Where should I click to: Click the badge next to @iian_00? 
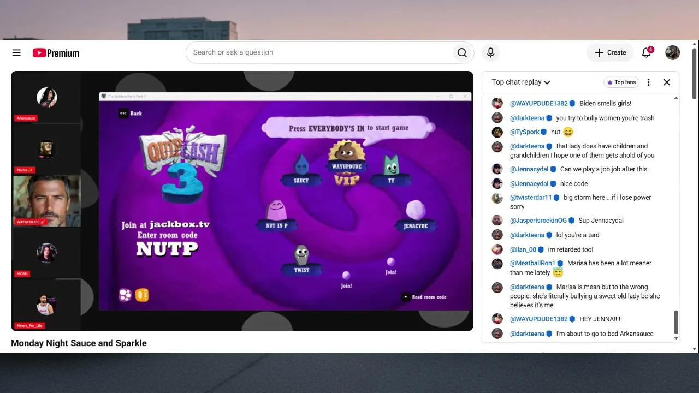click(x=541, y=249)
